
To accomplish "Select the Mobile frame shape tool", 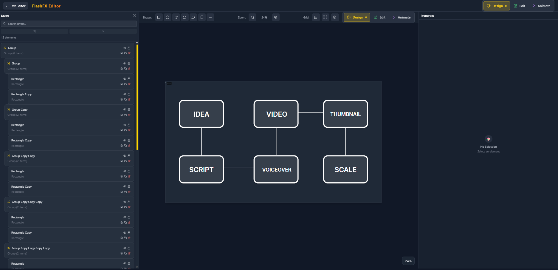I will coord(202,17).
